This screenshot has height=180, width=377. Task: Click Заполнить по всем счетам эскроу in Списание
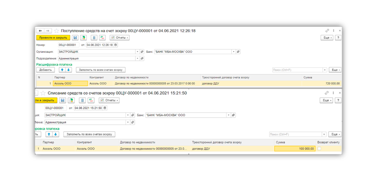pos(90,134)
